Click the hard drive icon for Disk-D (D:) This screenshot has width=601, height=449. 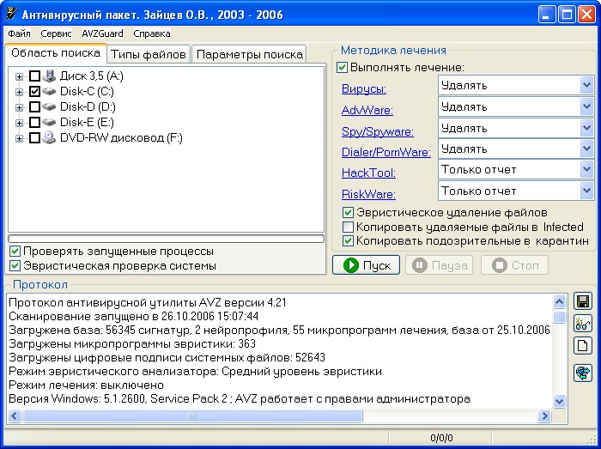tap(49, 106)
